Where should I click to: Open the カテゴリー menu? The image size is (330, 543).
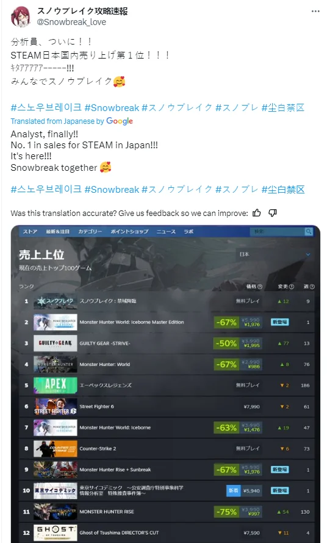tap(90, 231)
